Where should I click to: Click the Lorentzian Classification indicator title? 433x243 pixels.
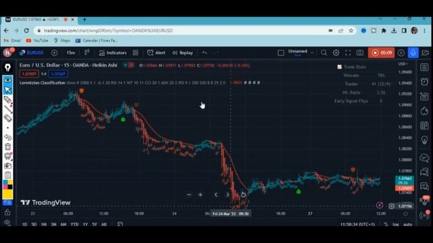click(42, 82)
